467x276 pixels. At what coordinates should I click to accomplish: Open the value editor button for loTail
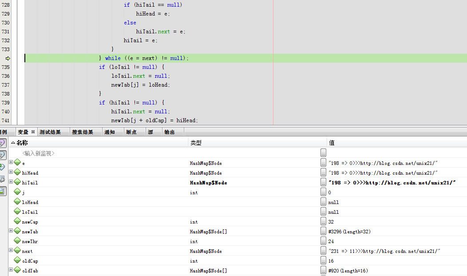(x=324, y=211)
